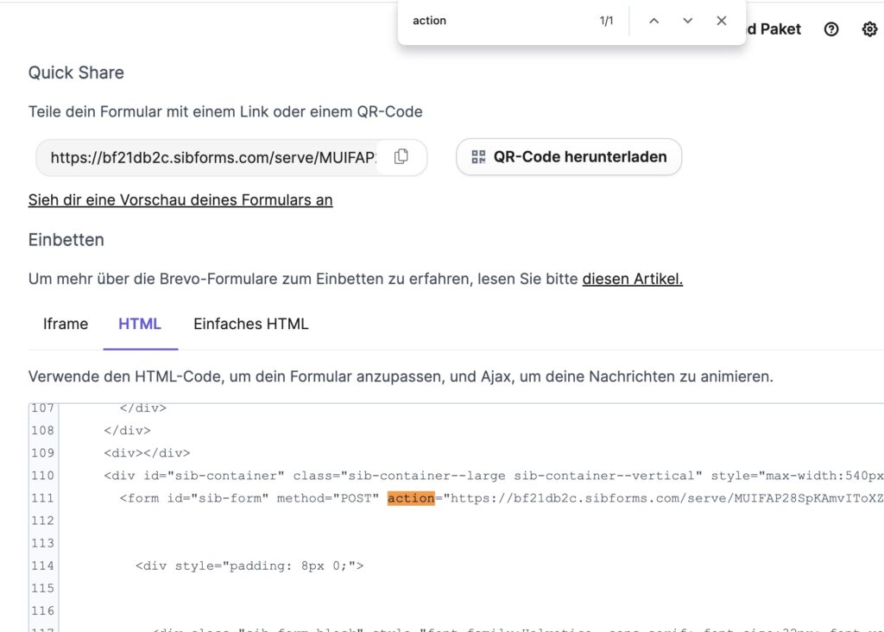Image resolution: width=884 pixels, height=632 pixels.
Task: Switch to the Iframe tab
Action: pos(66,324)
